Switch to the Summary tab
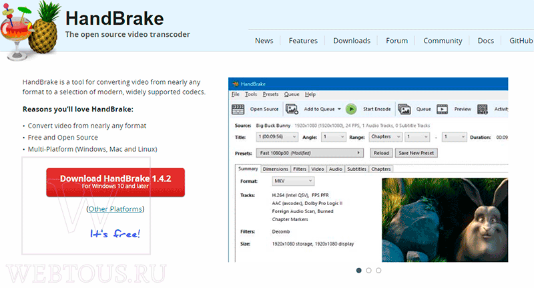This screenshot has height=288, width=534. tap(248, 168)
